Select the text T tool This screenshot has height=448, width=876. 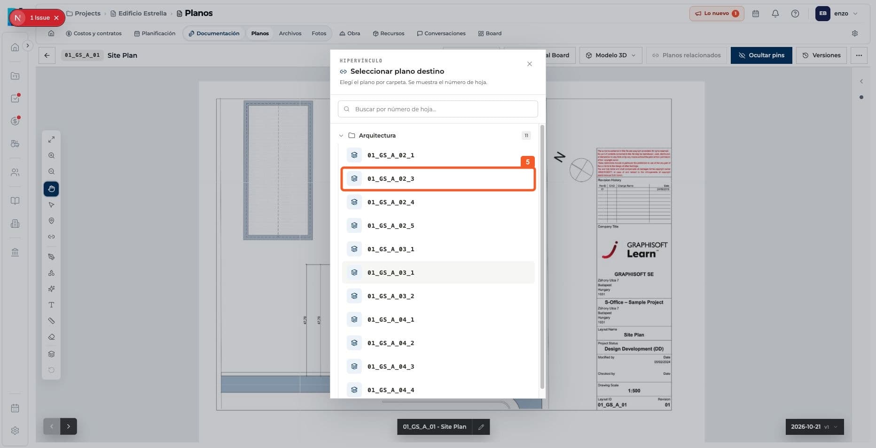pos(51,305)
